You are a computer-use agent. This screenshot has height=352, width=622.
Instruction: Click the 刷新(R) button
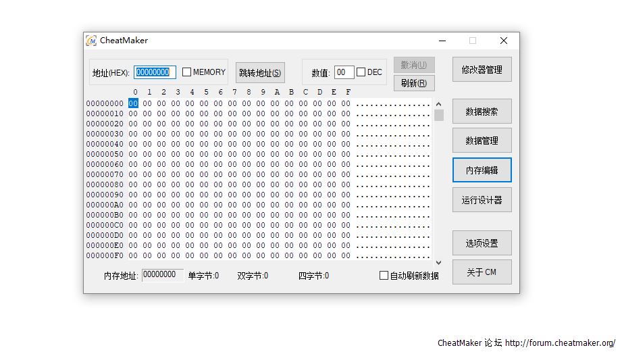click(x=413, y=83)
